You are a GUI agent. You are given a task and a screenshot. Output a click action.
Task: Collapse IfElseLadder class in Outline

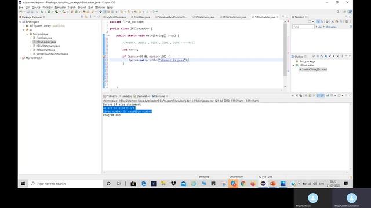pyautogui.click(x=294, y=65)
